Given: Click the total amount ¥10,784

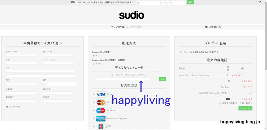Looking at the screenshot, I should (247, 99).
